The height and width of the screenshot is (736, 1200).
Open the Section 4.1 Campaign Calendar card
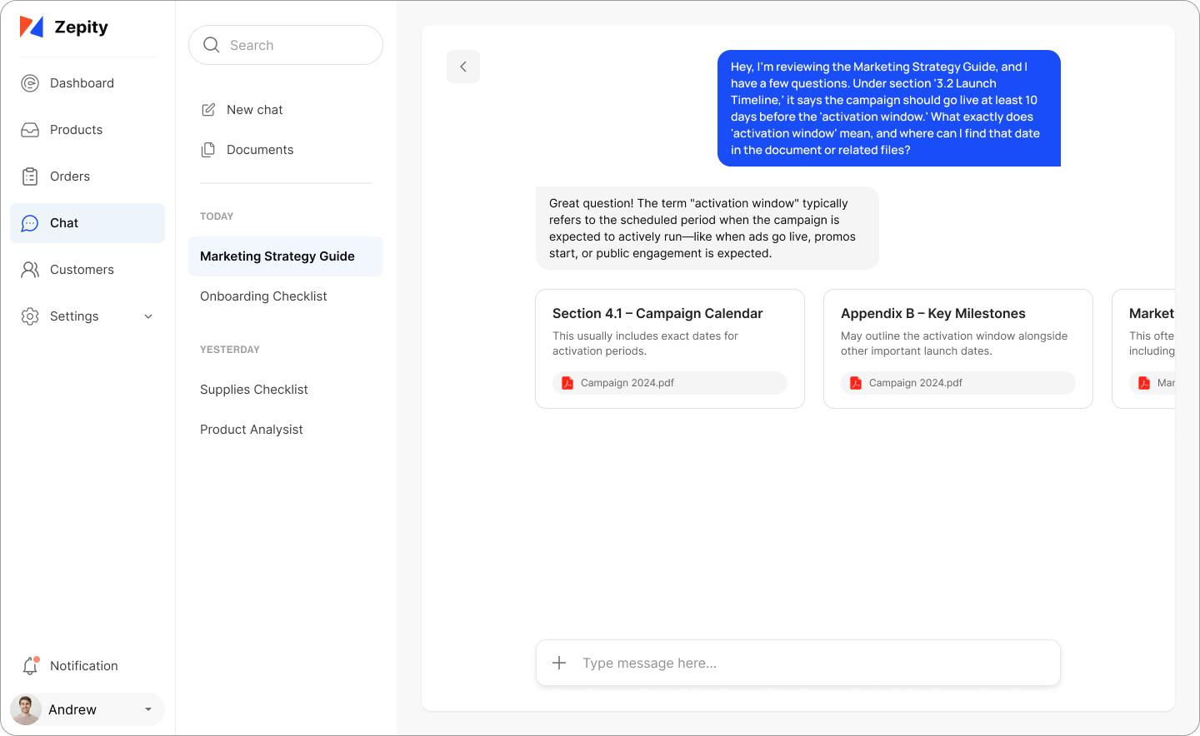669,348
